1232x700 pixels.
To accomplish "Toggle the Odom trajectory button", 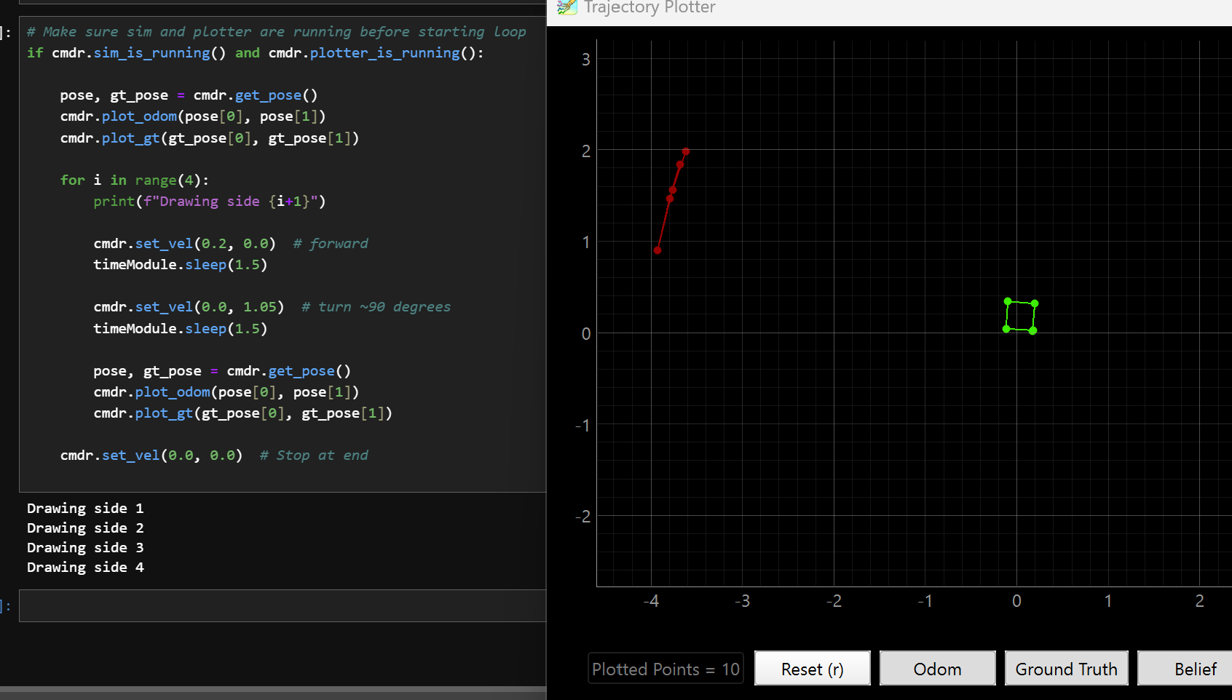I will point(937,668).
